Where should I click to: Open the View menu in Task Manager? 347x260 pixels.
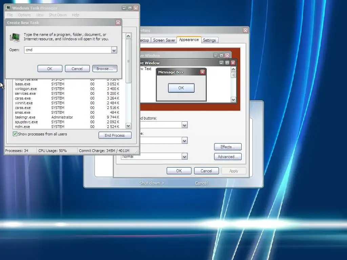point(40,15)
